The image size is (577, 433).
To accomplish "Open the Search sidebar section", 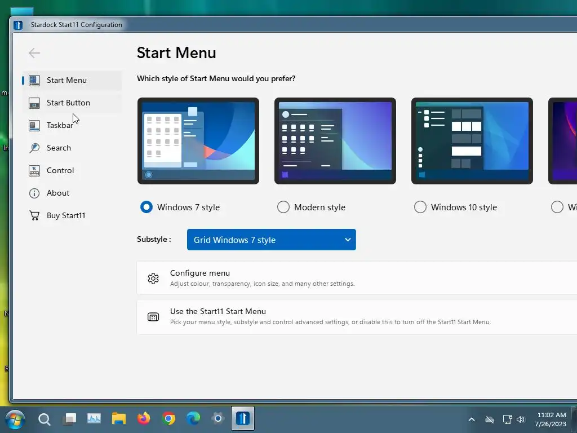I will click(x=72, y=148).
